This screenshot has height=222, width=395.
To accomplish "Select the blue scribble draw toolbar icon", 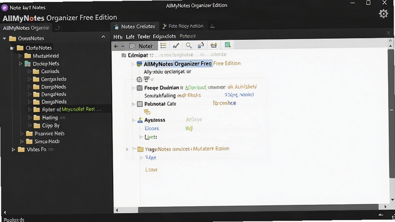I will coord(176,45).
